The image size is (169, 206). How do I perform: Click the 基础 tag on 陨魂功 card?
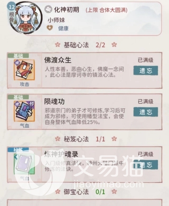coord(18,97)
